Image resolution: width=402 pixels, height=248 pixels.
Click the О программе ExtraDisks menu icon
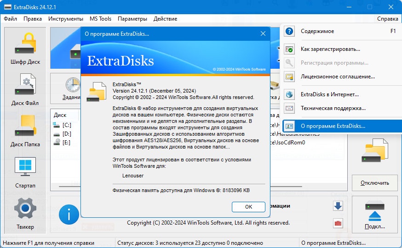(289, 126)
